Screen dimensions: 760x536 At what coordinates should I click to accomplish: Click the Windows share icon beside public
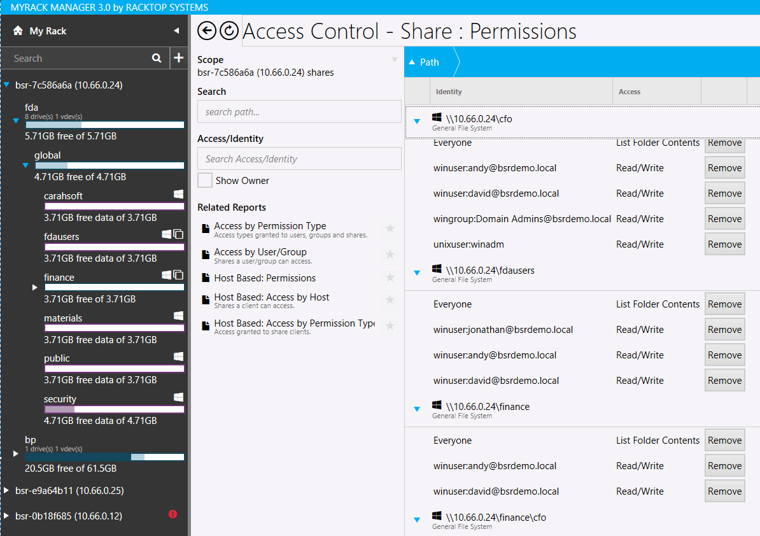coord(178,356)
